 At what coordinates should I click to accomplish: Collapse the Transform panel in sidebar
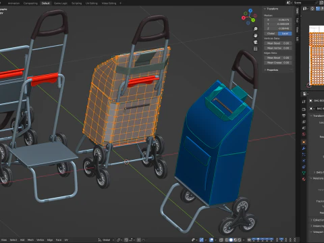271,9
